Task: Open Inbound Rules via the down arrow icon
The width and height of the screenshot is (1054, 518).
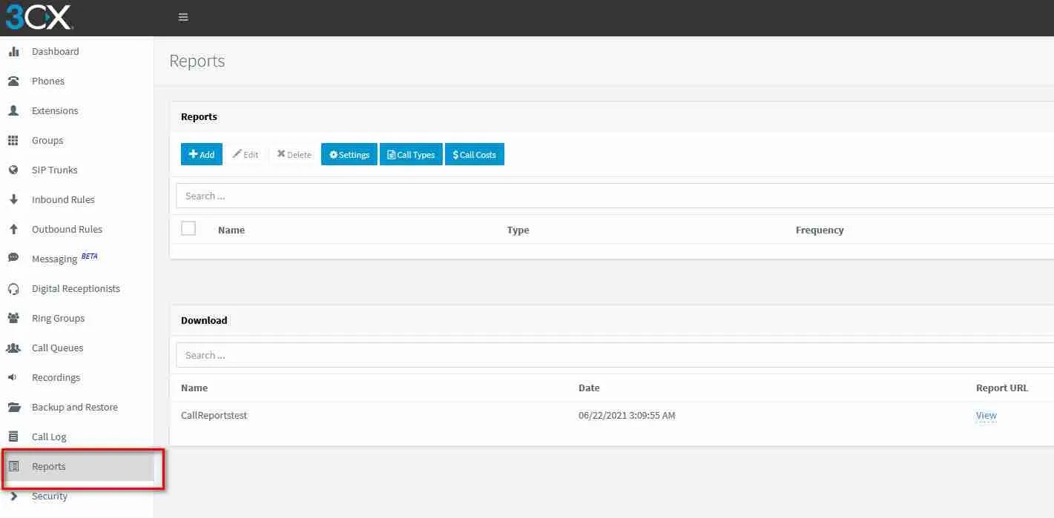Action: (16, 199)
